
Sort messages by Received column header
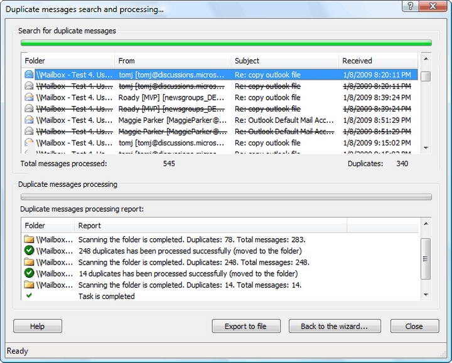click(378, 61)
